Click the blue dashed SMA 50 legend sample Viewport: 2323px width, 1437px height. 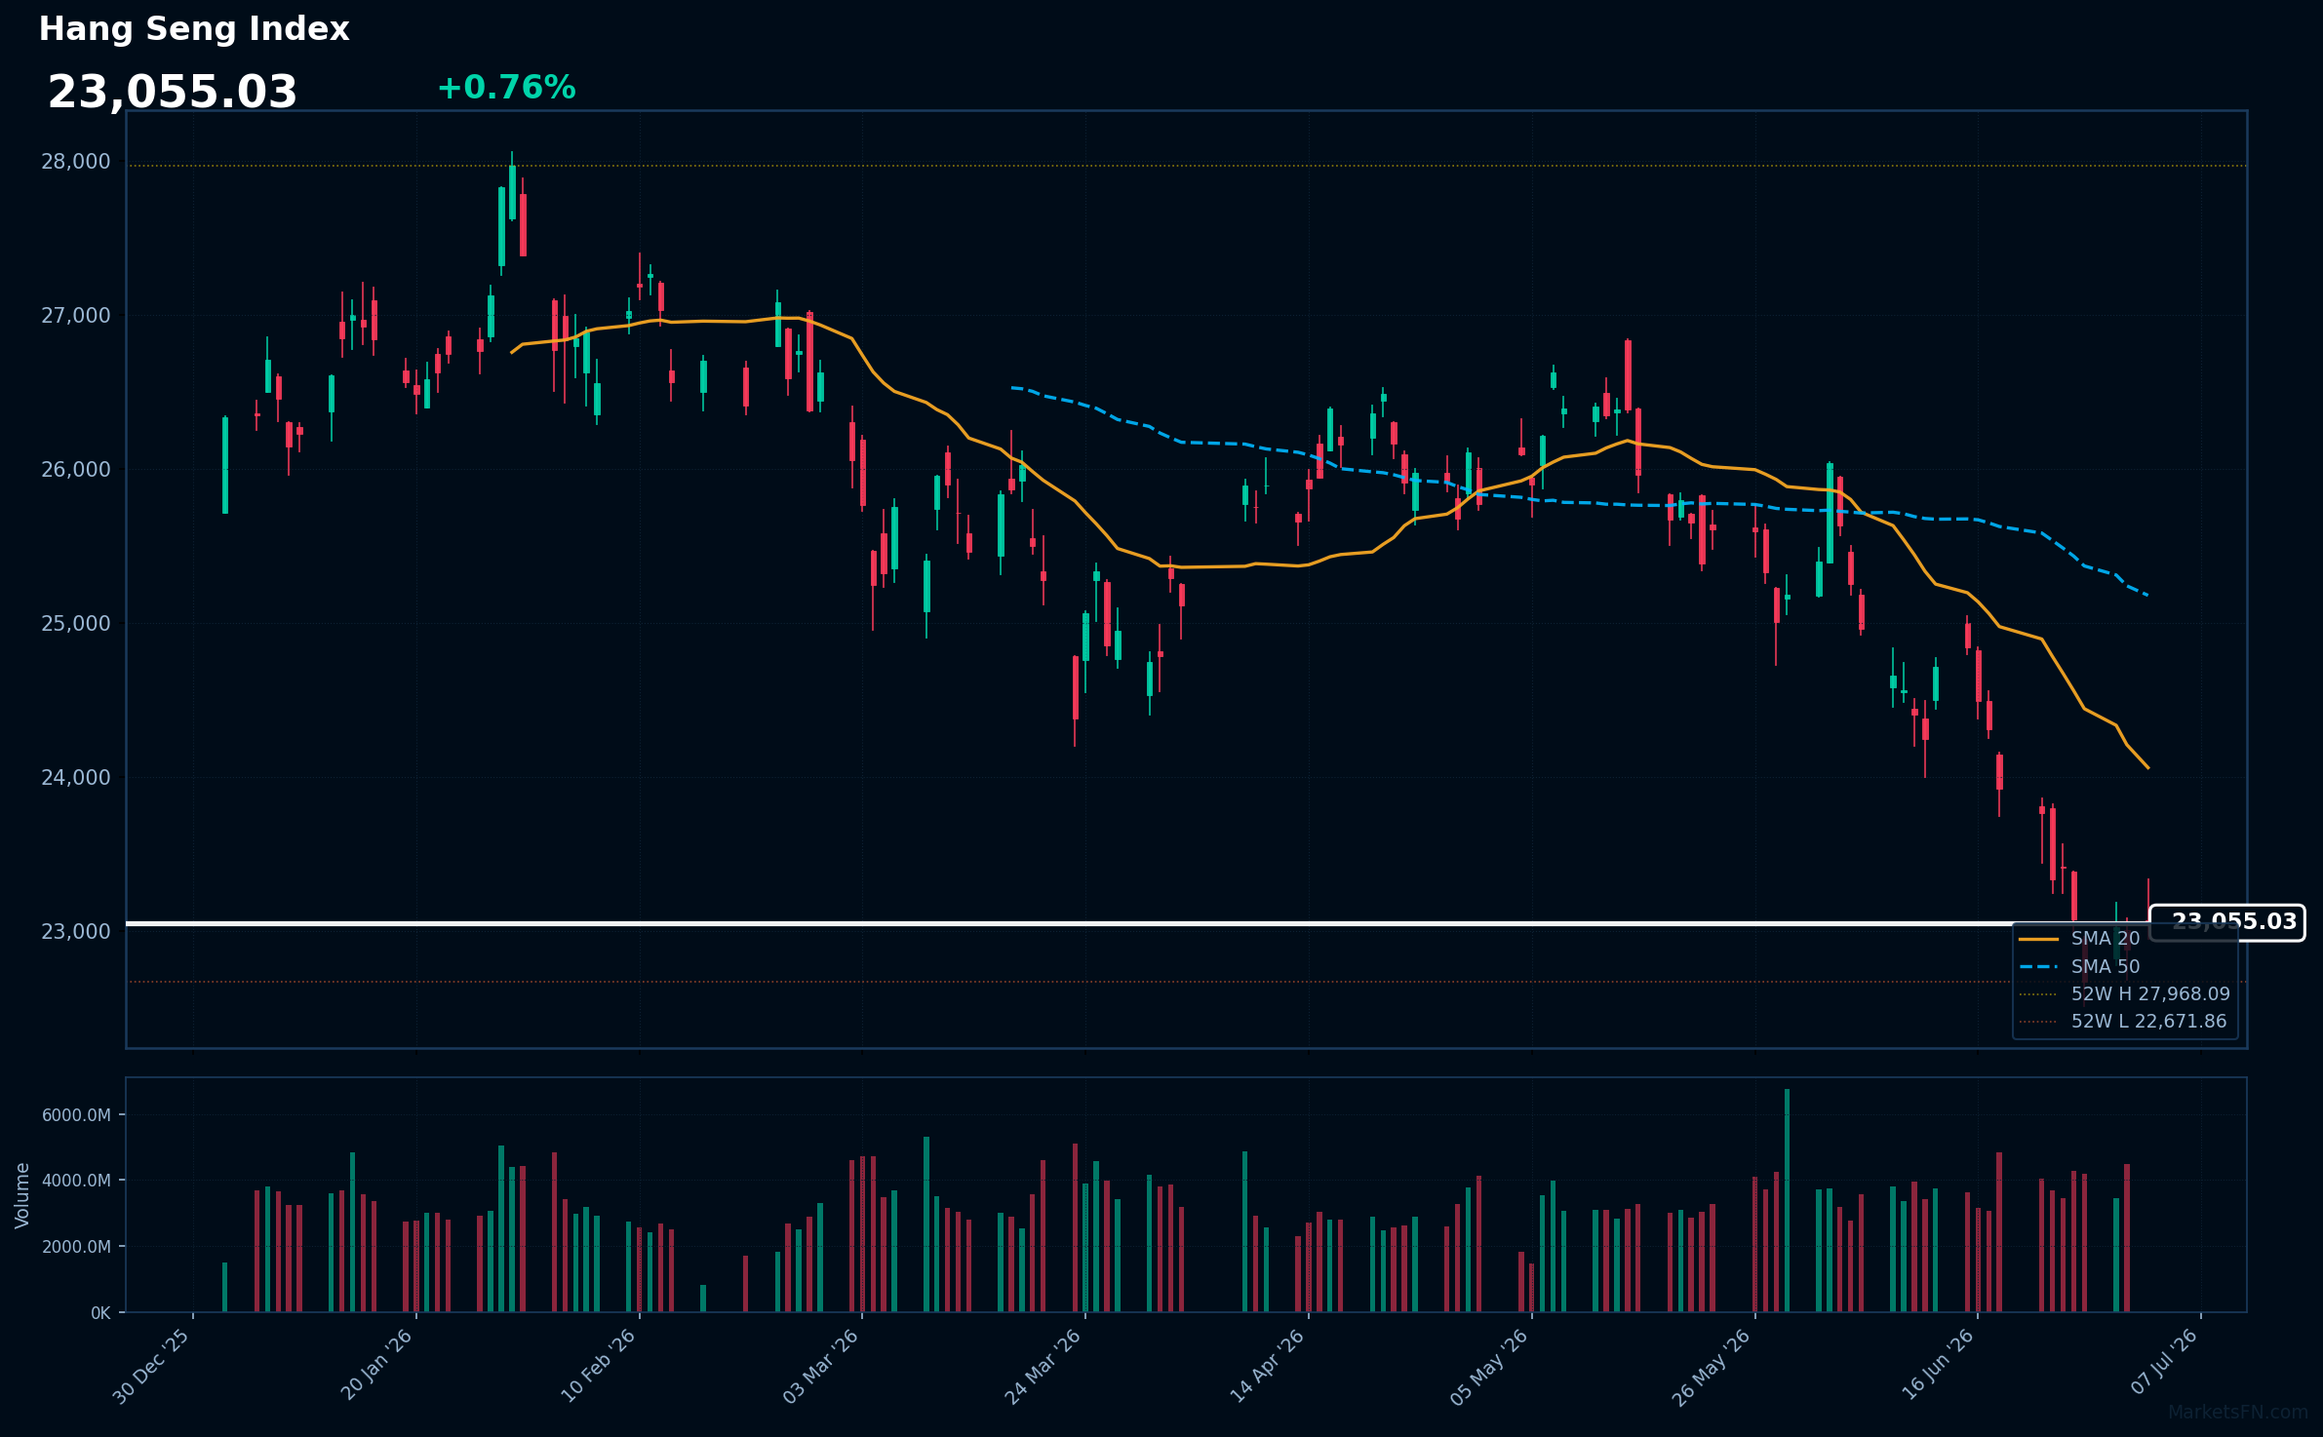pyautogui.click(x=2038, y=967)
